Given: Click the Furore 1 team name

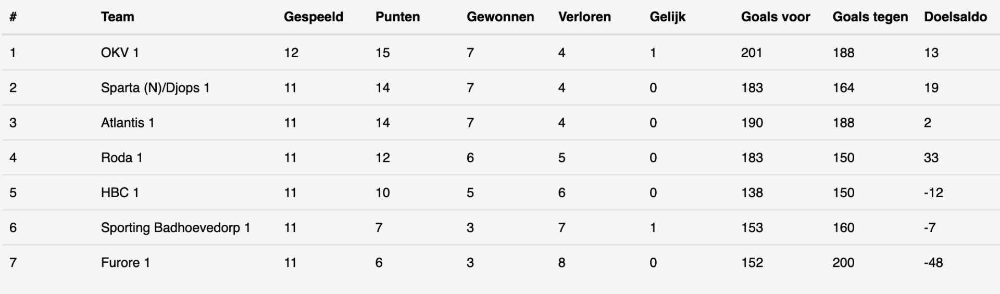Looking at the screenshot, I should click(x=126, y=263).
